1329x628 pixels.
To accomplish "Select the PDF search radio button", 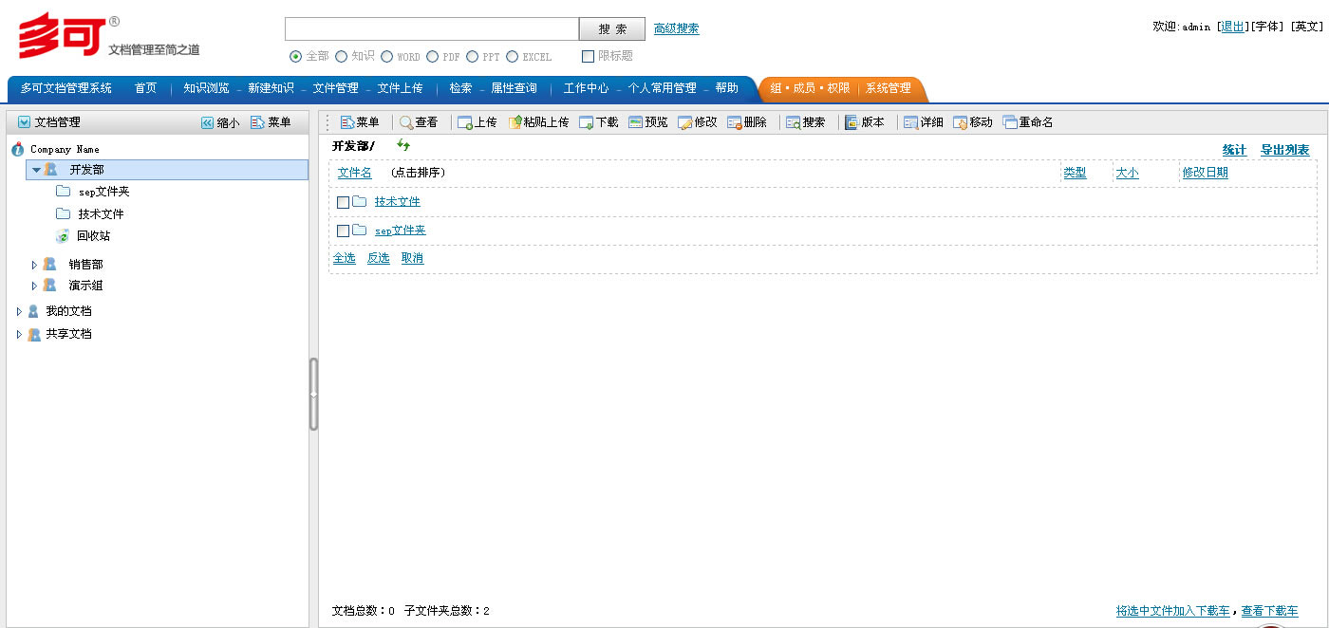I will [434, 56].
